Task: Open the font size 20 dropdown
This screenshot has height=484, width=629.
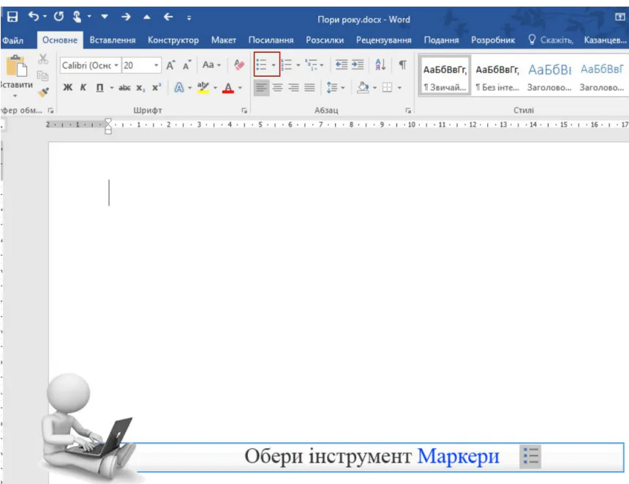Action: 157,66
